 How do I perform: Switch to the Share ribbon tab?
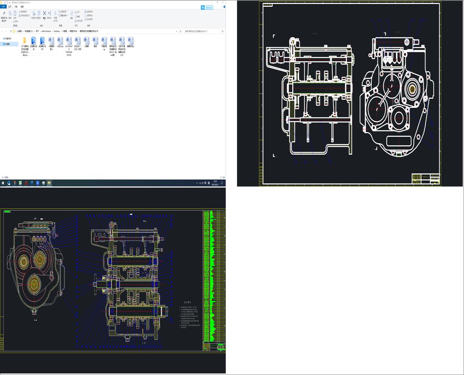point(16,7)
